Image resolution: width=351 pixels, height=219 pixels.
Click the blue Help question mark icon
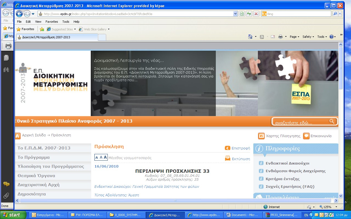[332, 37]
